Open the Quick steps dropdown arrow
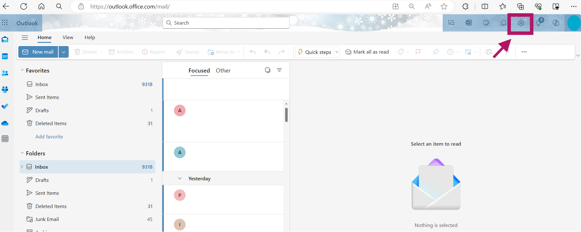 click(x=337, y=52)
